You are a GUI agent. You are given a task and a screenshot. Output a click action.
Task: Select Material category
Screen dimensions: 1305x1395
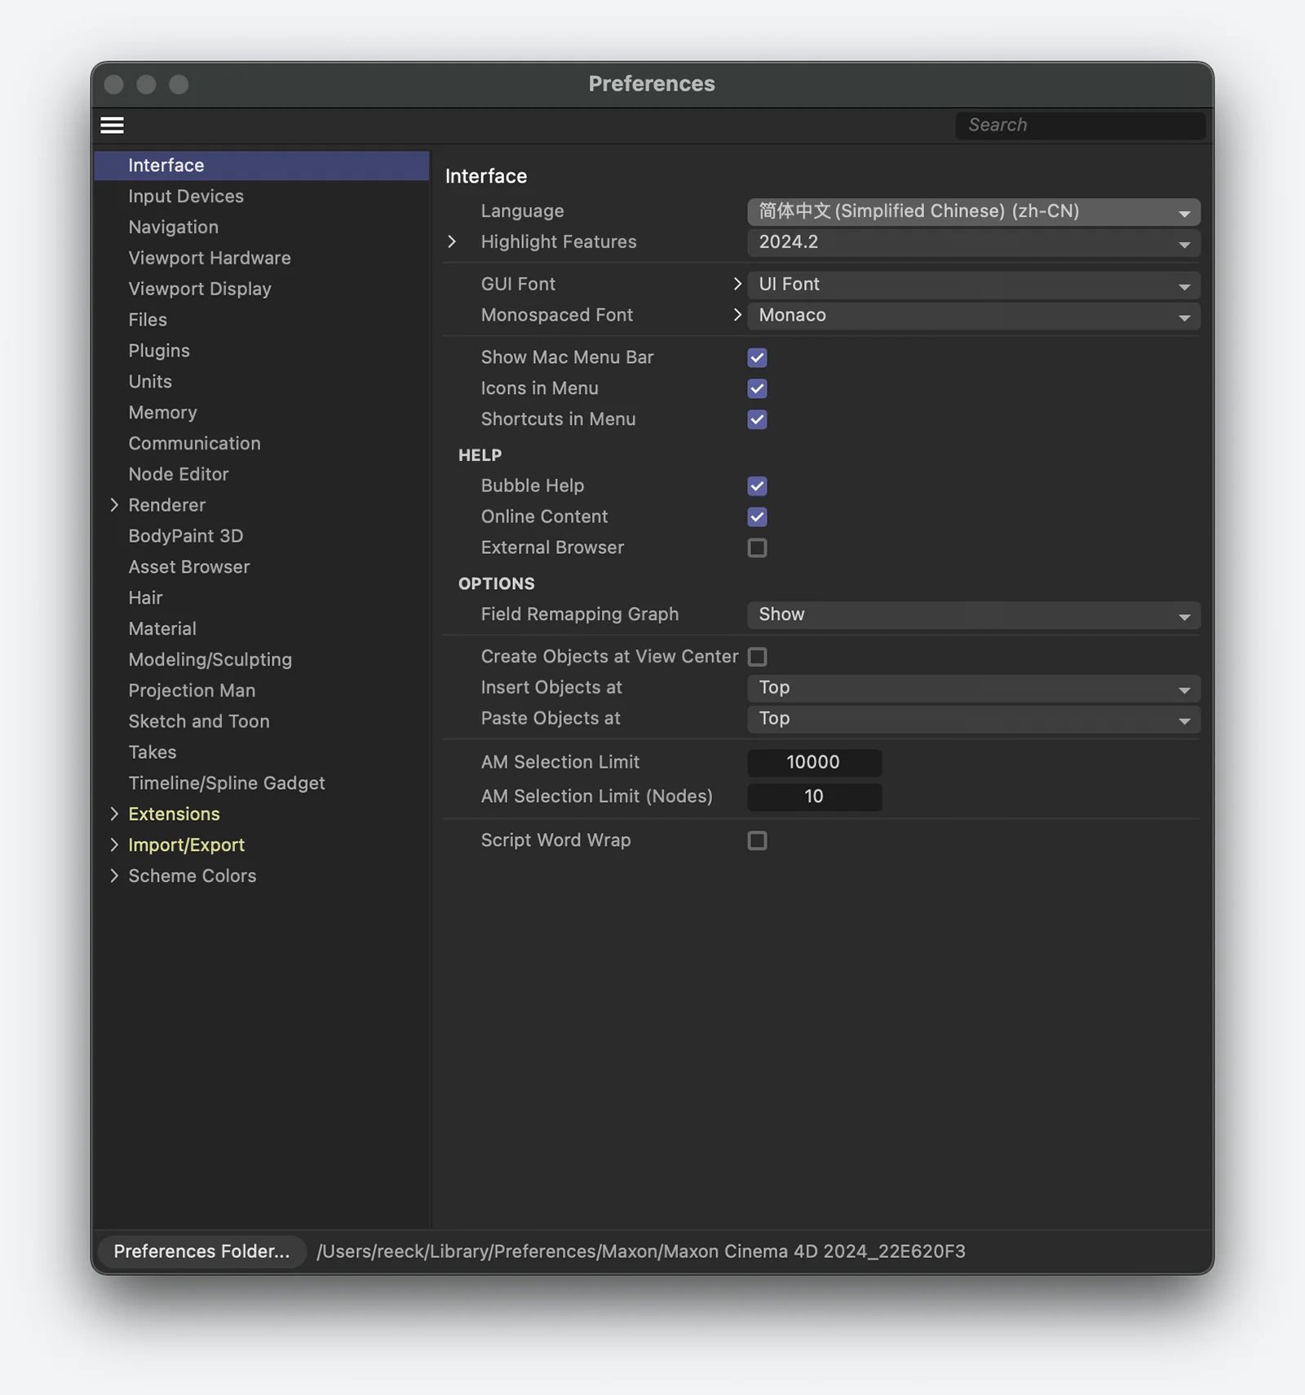161,629
